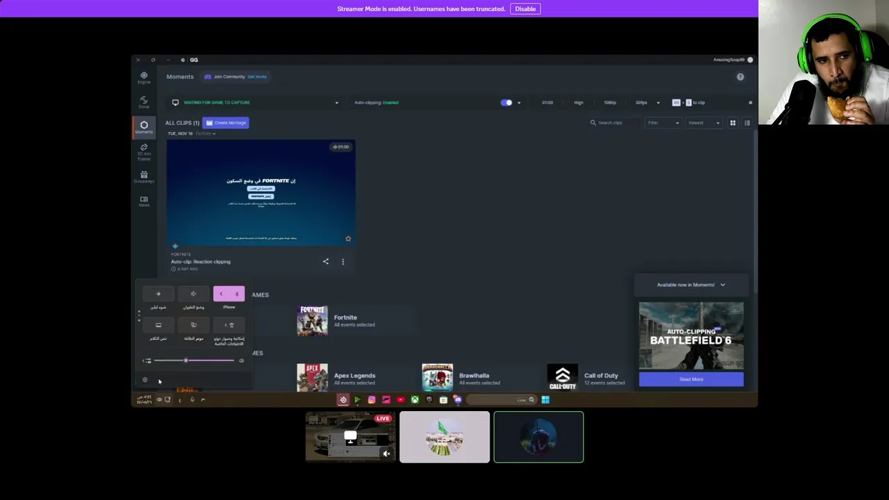Open Microsoft Store from taskbar
The image size is (889, 500).
point(443,399)
